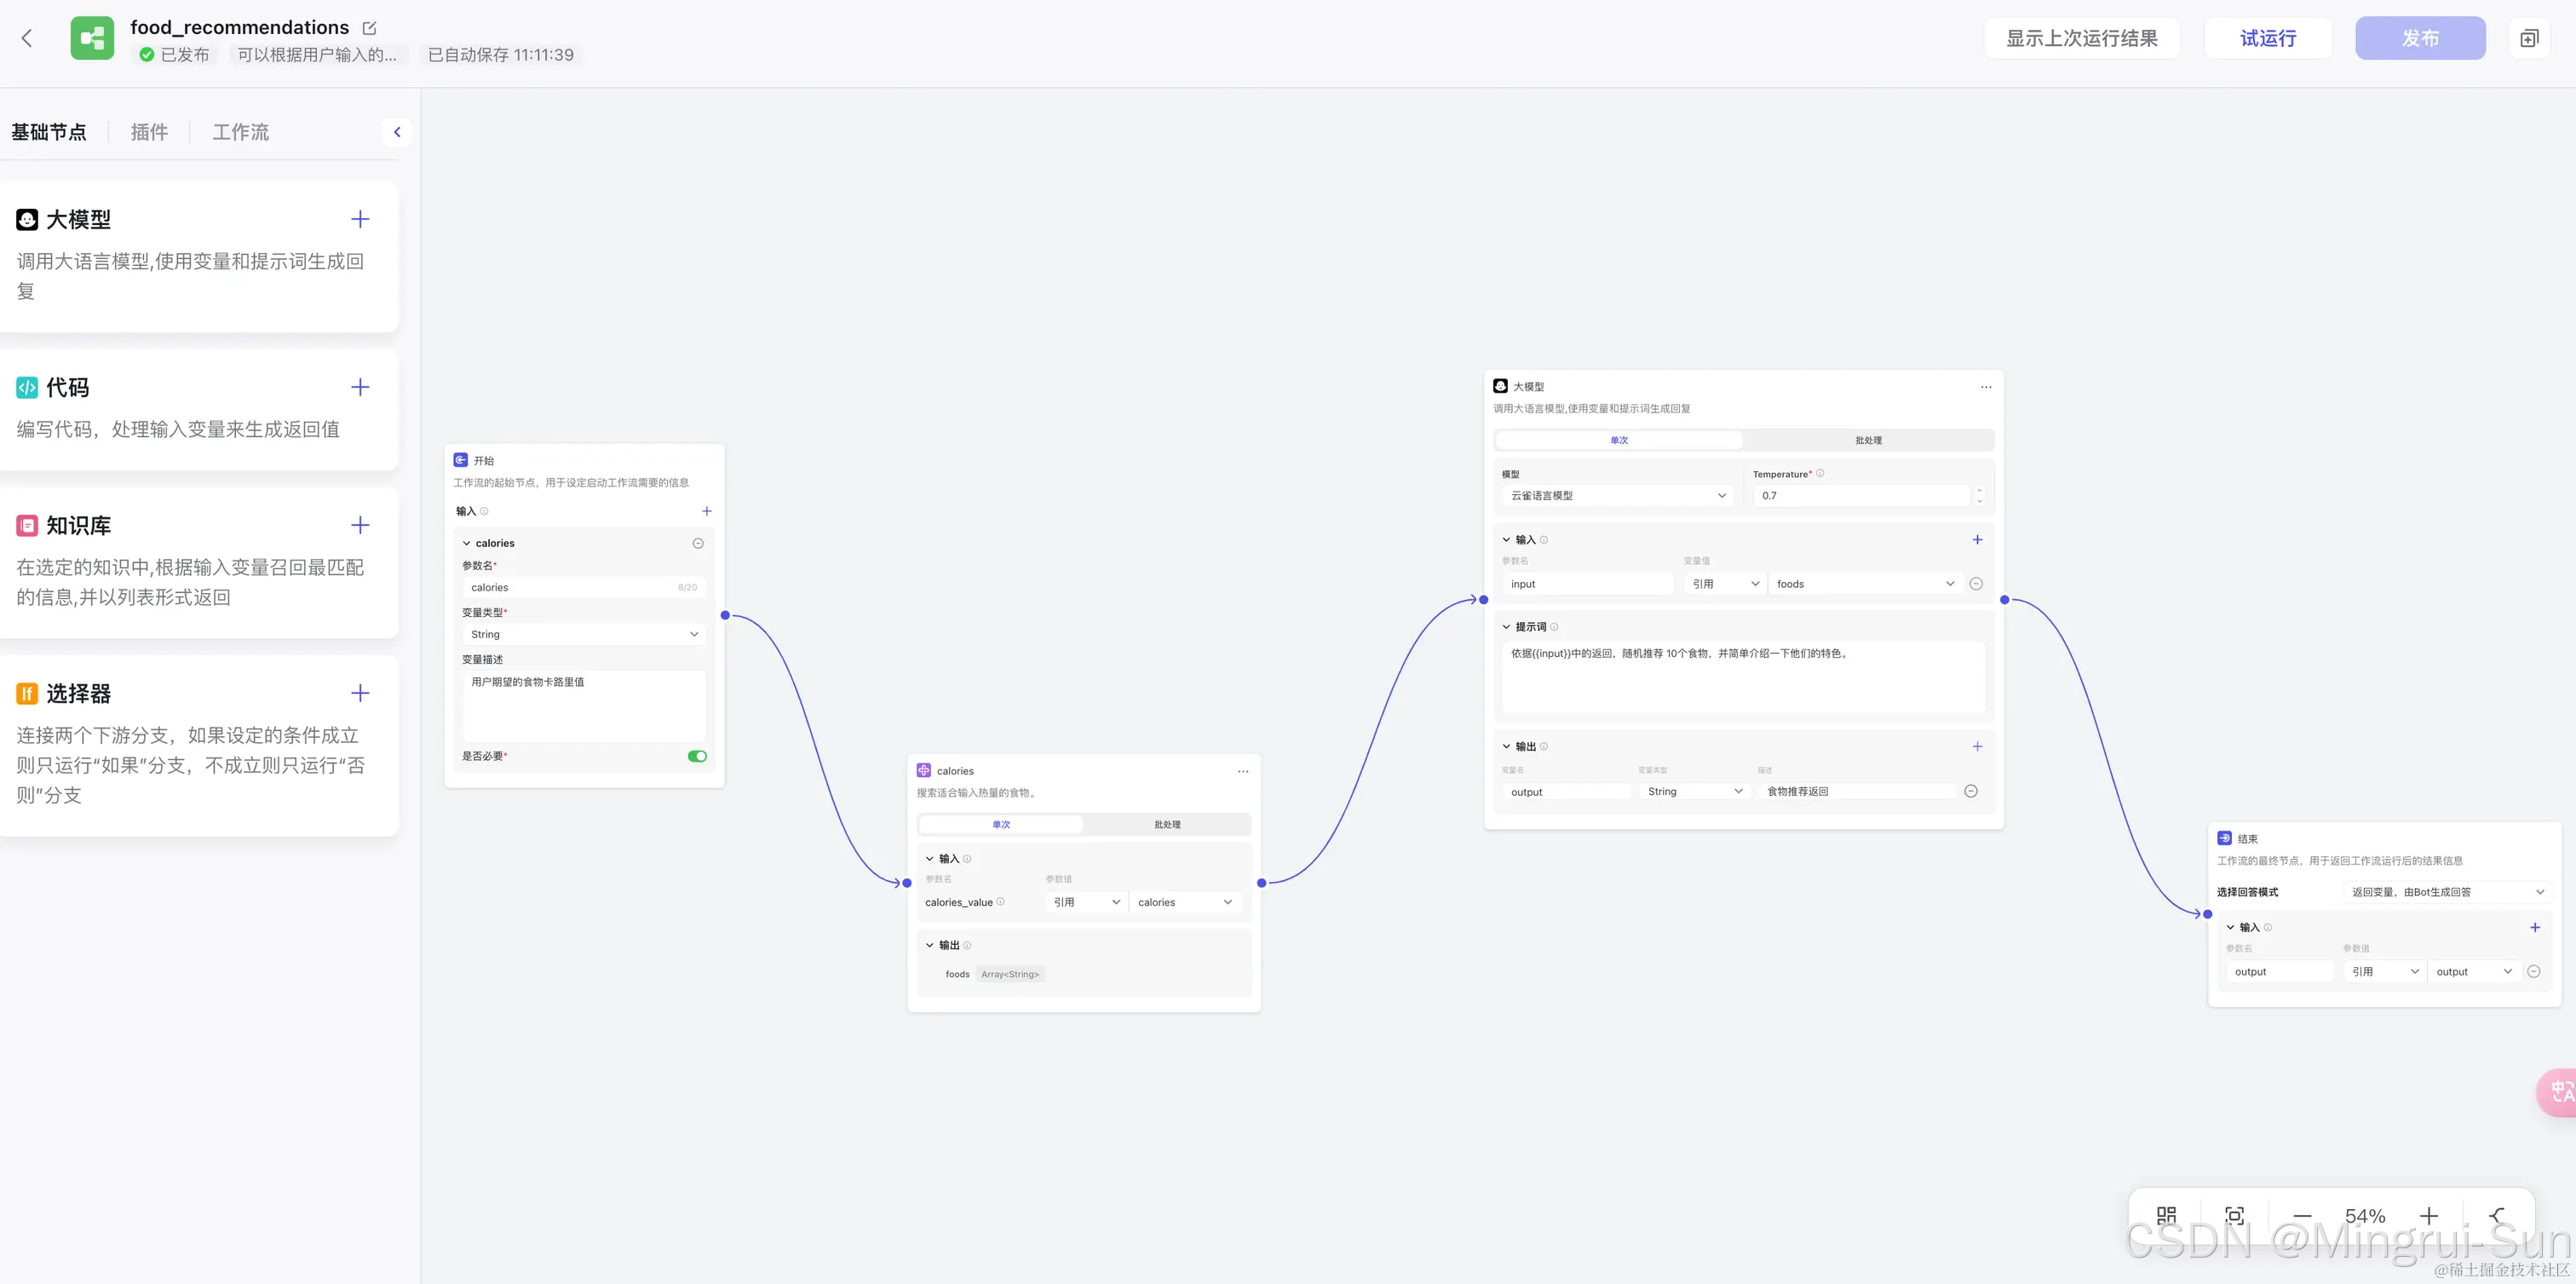The height and width of the screenshot is (1284, 2576).
Task: Remove the calories input parameter minus icon
Action: [698, 543]
